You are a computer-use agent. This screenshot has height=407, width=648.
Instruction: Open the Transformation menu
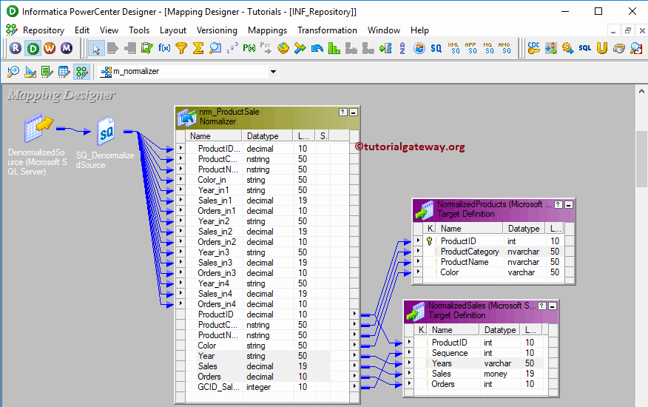click(x=327, y=30)
